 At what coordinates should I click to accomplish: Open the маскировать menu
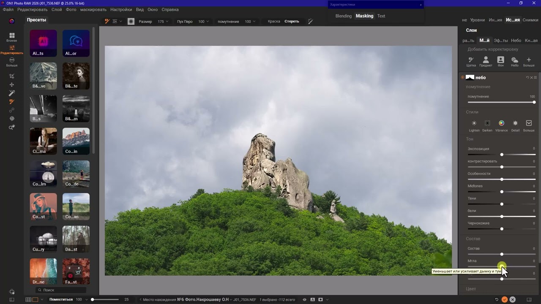93,9
